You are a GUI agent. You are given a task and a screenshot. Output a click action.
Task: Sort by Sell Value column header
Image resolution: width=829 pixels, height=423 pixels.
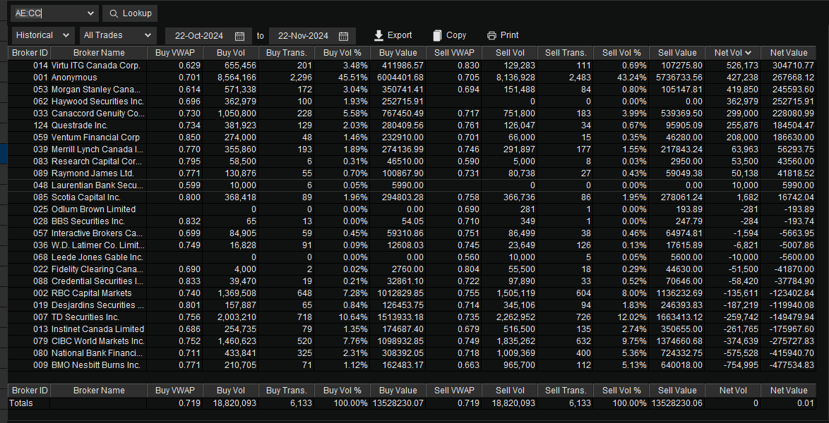click(x=677, y=53)
